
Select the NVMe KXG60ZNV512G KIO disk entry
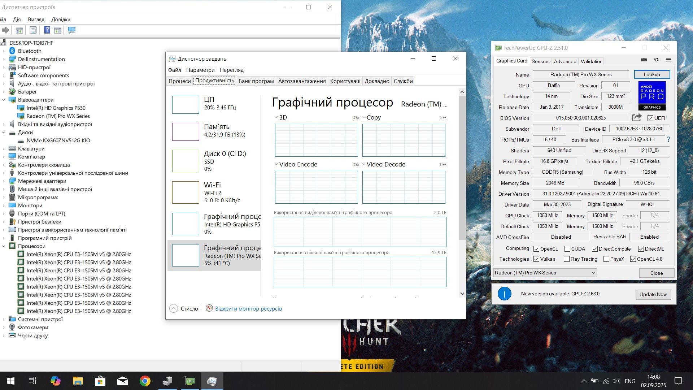click(x=58, y=140)
